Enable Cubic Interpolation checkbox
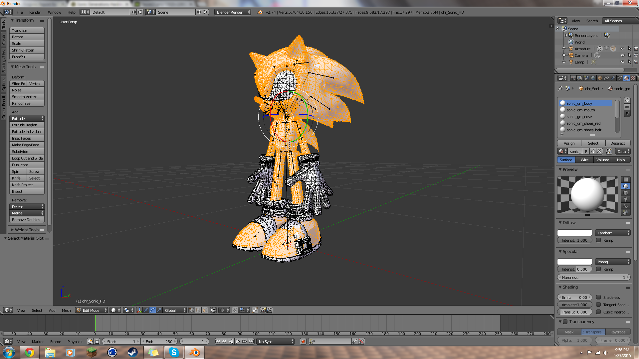This screenshot has height=359, width=639. [x=598, y=312]
